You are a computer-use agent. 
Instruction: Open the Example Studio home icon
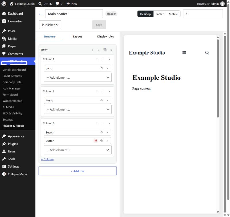pos(11,4)
